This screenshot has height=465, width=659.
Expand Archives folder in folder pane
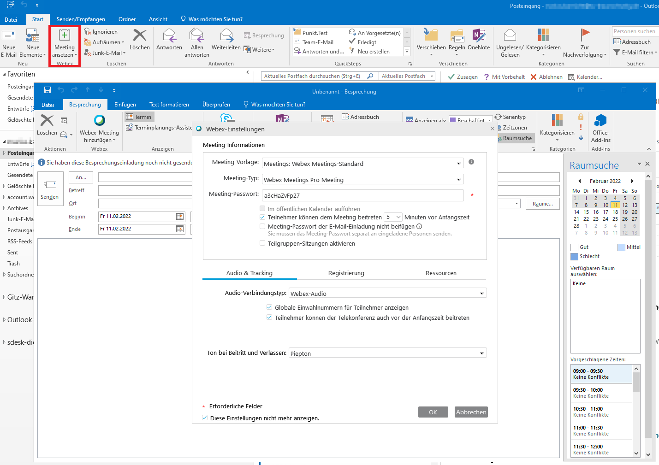coord(5,208)
